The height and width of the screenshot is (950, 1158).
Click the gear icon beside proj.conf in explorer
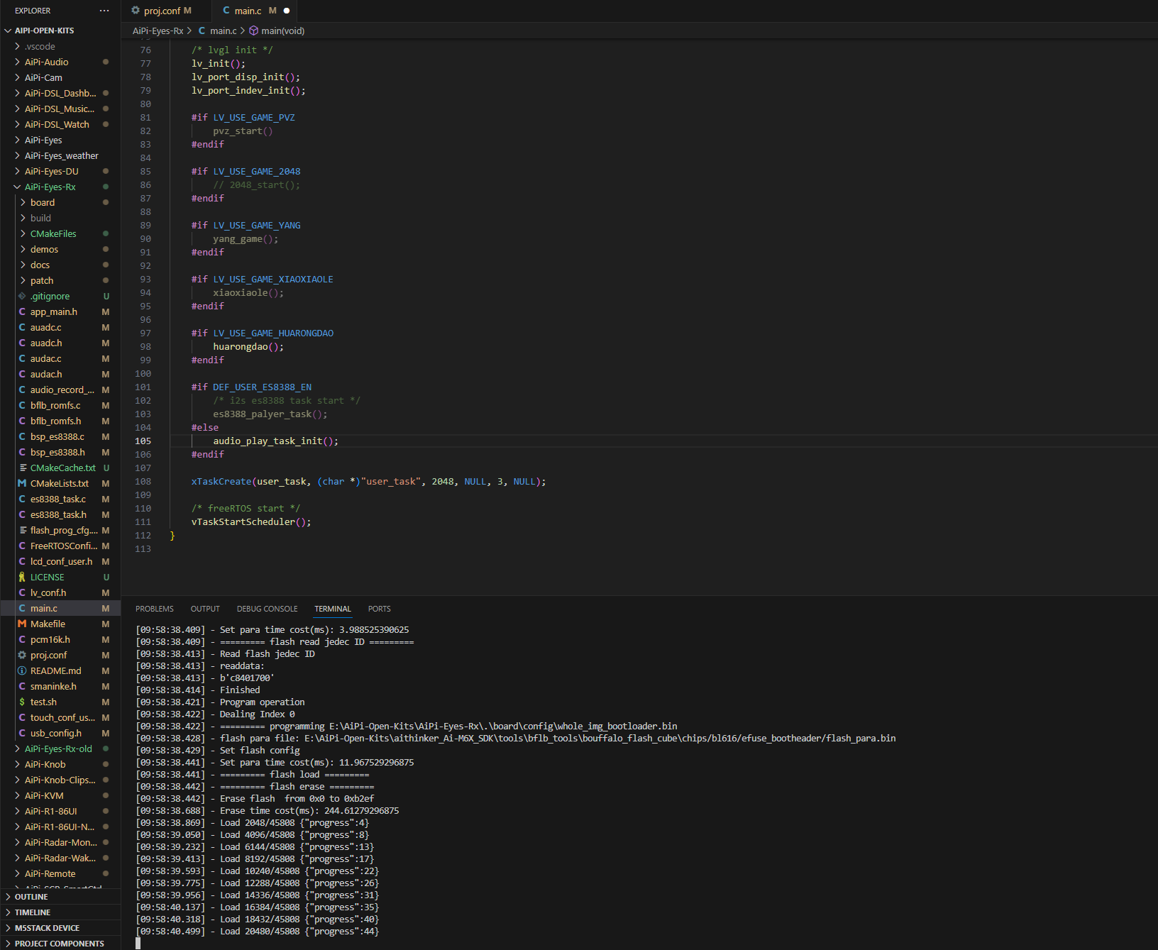[x=22, y=655]
